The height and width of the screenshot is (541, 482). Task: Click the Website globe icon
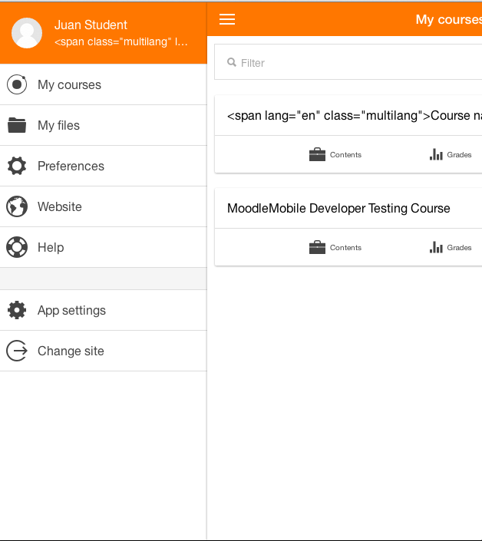tap(17, 206)
